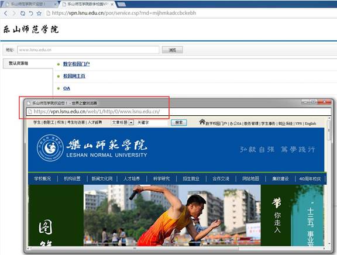The width and height of the screenshot is (337, 255).
Task: Click the 乐山师范学院 page header title
Action: (31, 29)
